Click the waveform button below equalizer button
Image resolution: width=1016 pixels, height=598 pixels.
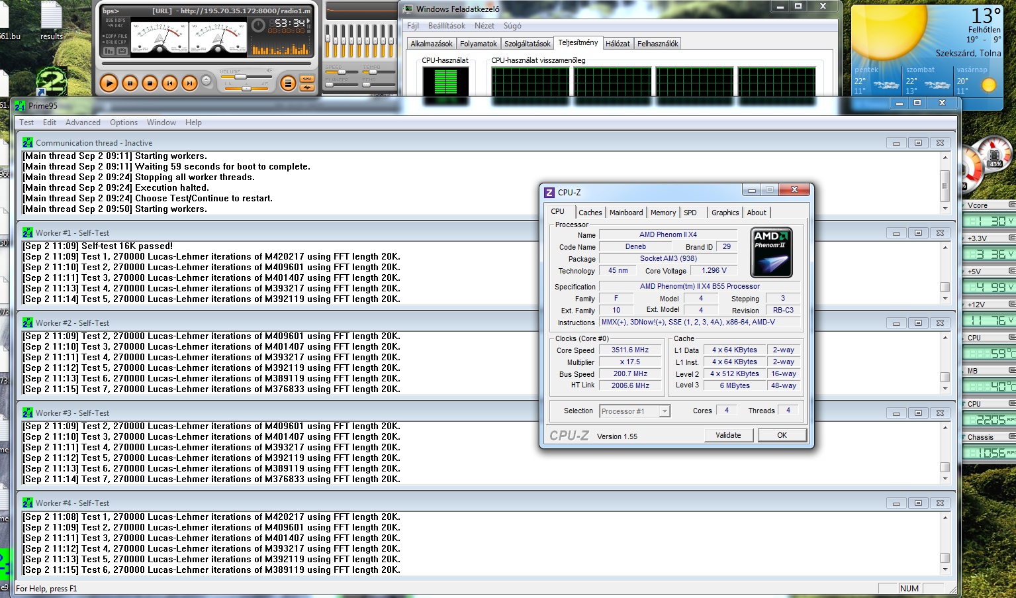click(306, 87)
